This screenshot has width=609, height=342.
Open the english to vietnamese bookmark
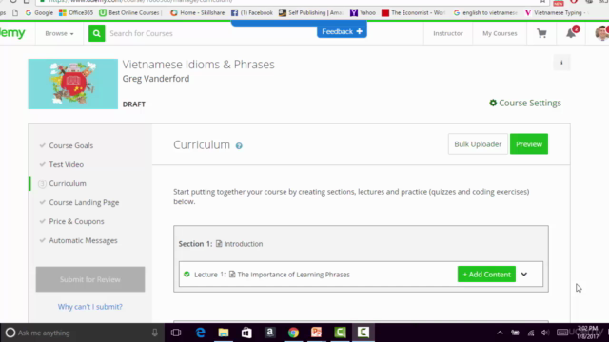(x=485, y=12)
